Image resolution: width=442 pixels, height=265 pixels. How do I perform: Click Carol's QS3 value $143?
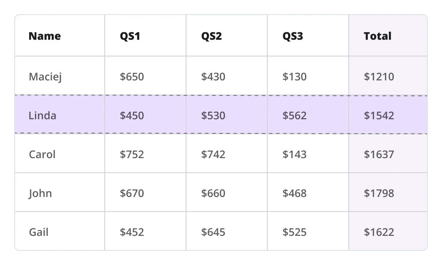(294, 155)
